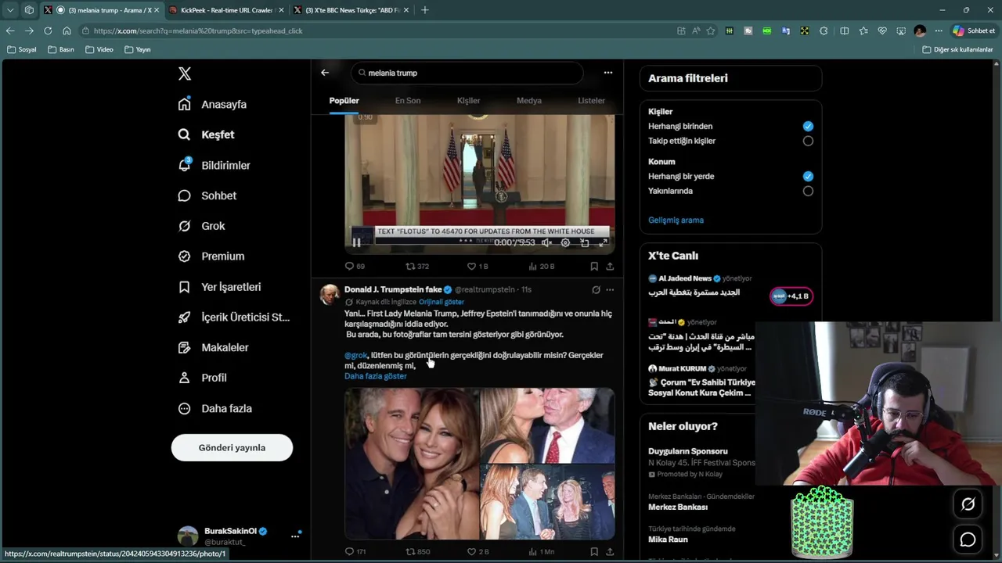The width and height of the screenshot is (1002, 563).
Task: Open more options on Trumpstein post
Action: pos(610,289)
